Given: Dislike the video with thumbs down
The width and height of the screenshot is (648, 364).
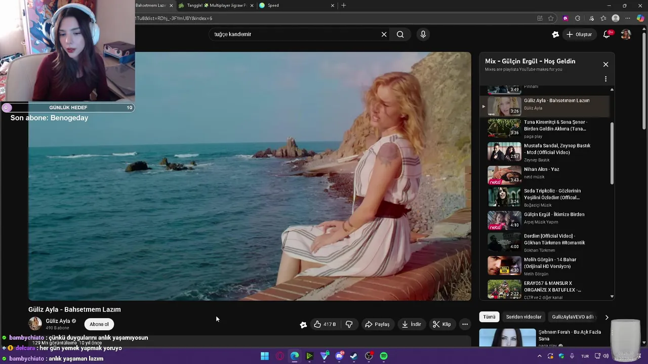Looking at the screenshot, I should (349, 324).
